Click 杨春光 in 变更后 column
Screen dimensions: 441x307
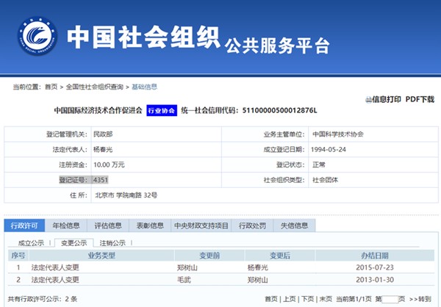coord(258,267)
